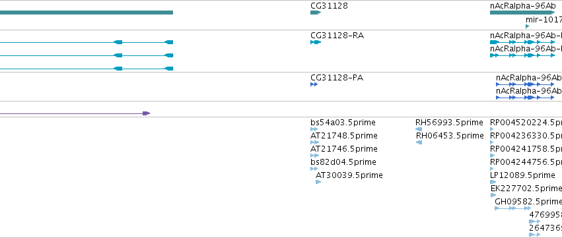Click the LP12089.5prime EST label
The width and height of the screenshot is (562, 238).
click(x=522, y=175)
